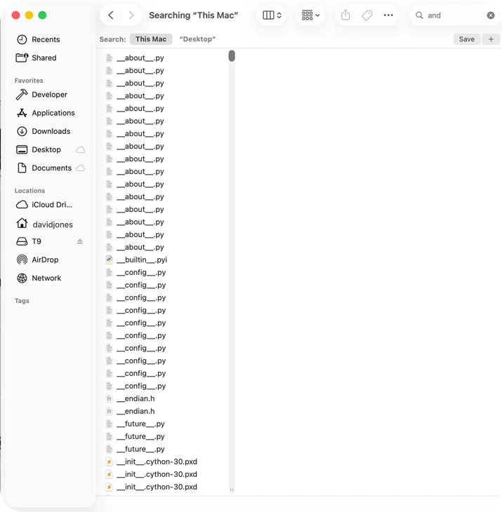Open the Developer favorite
This screenshot has width=502, height=512.
coord(49,95)
